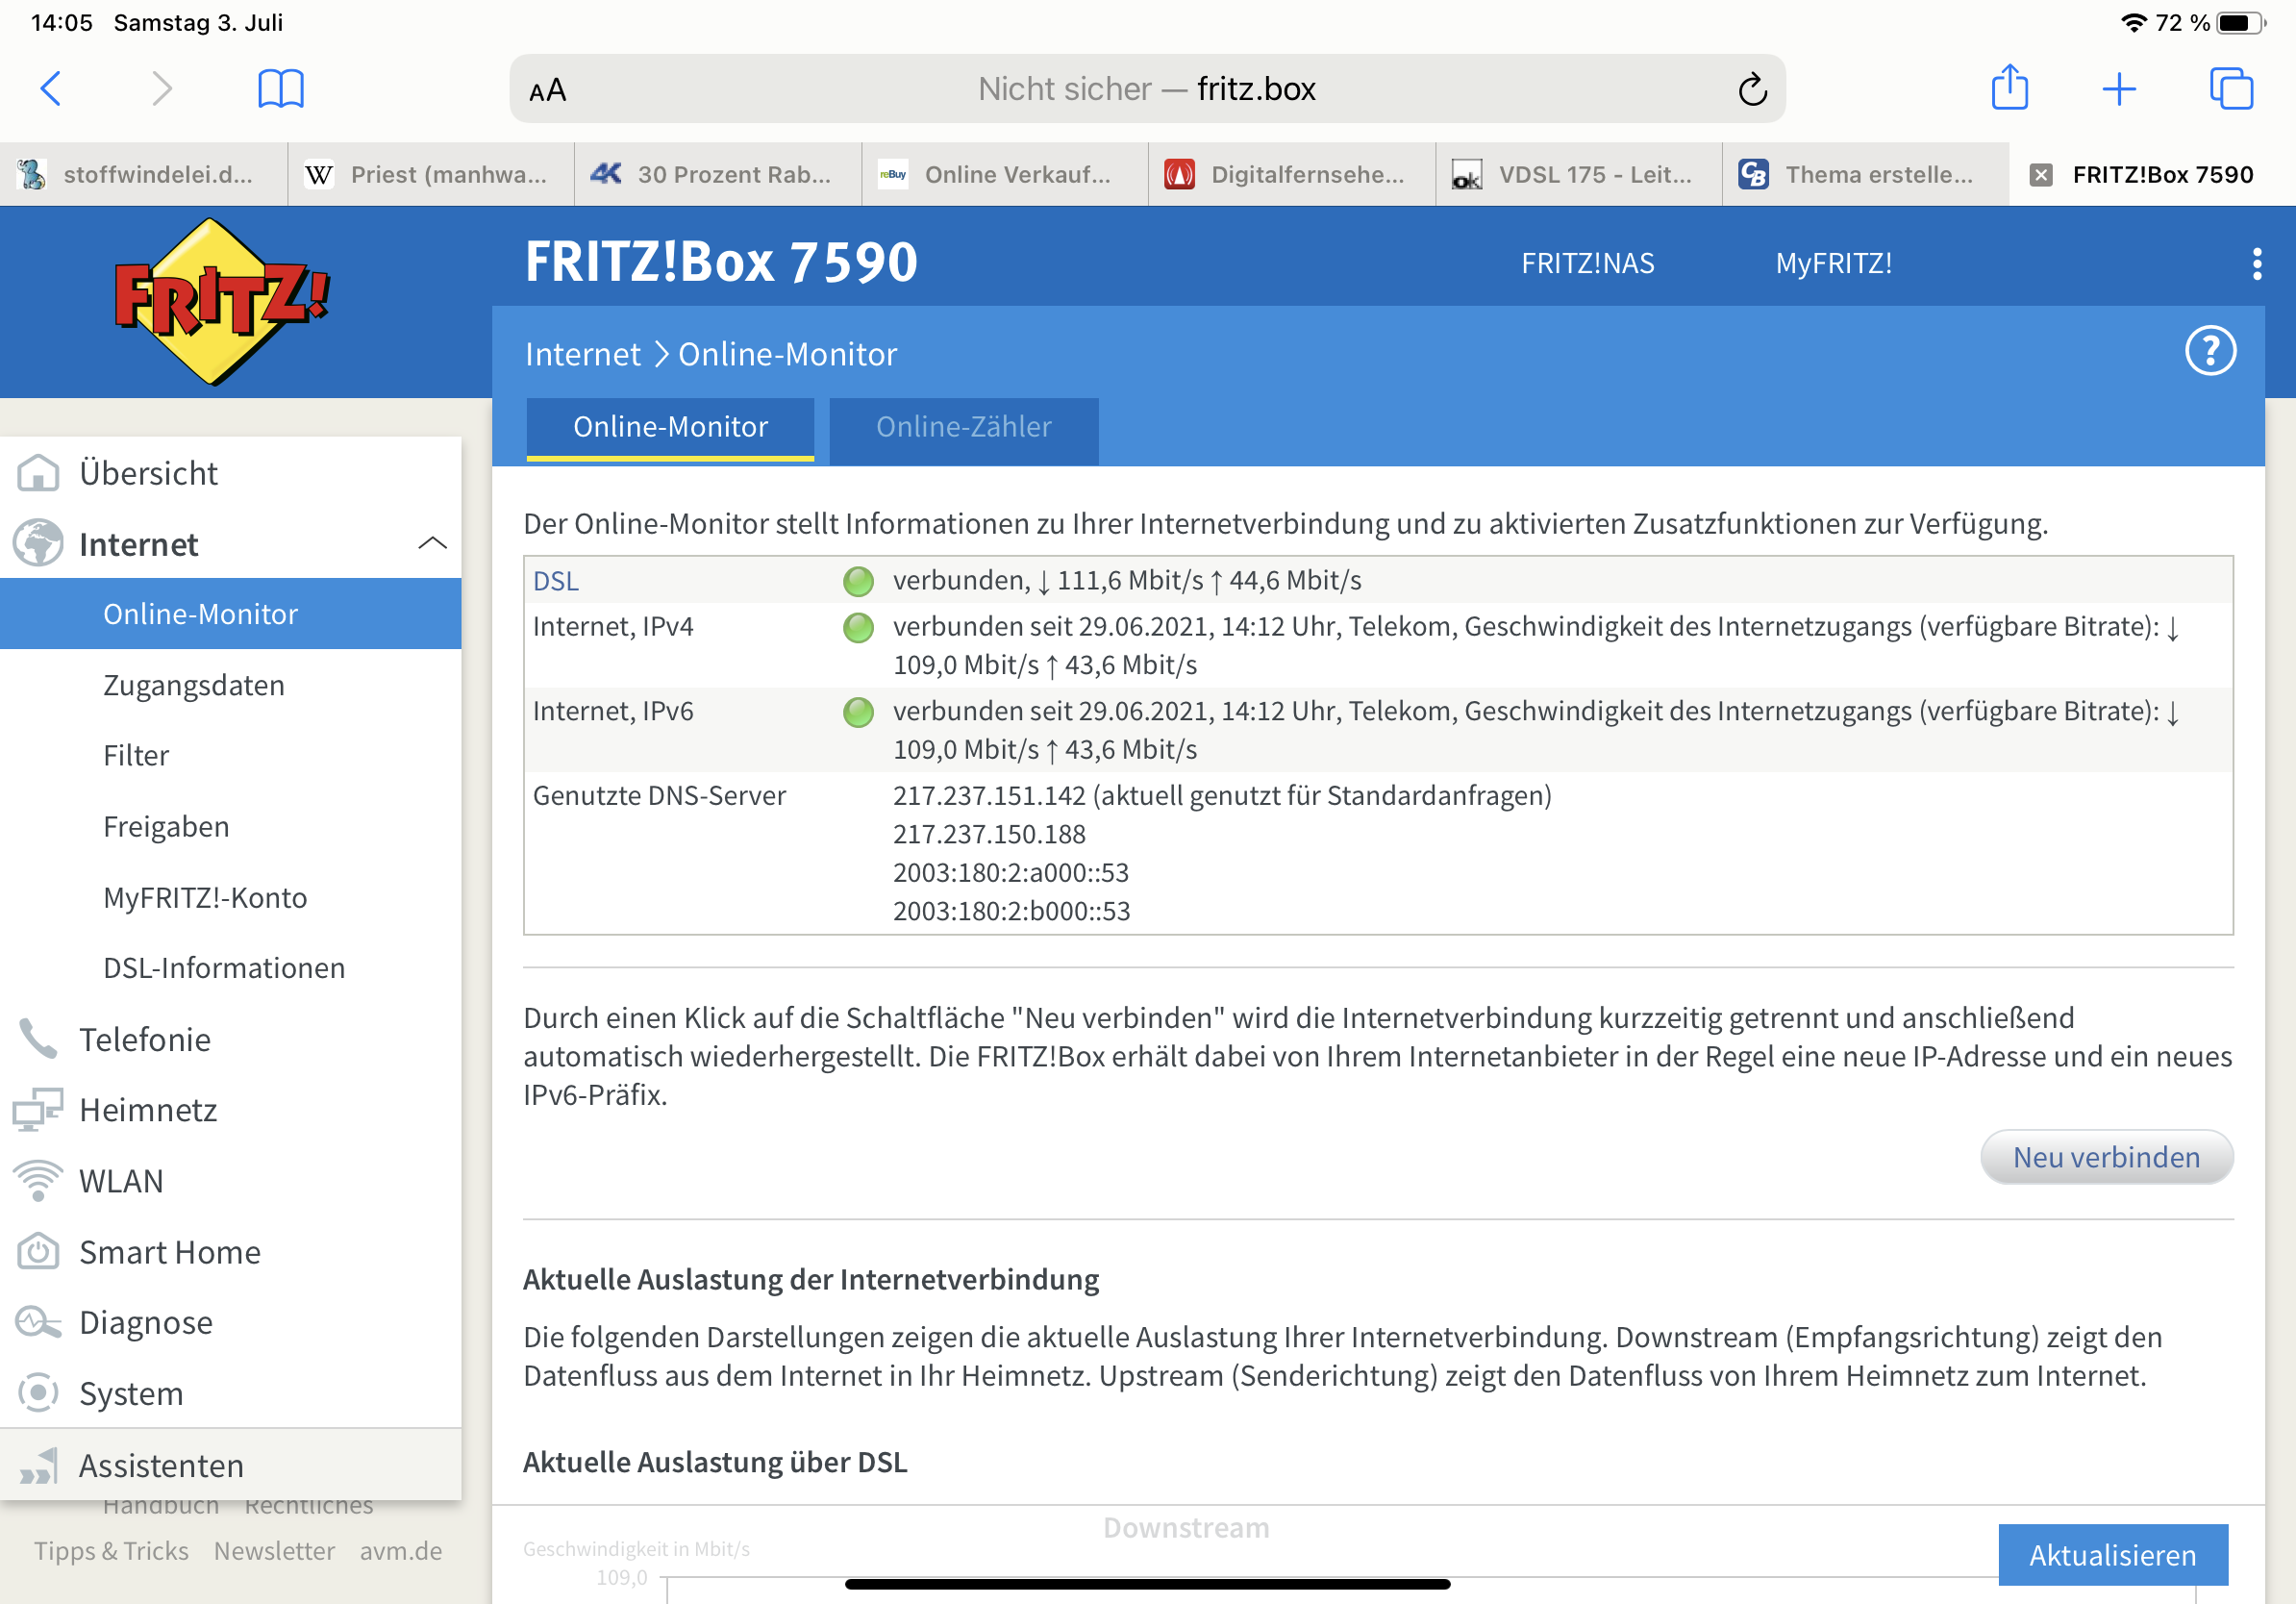Image resolution: width=2296 pixels, height=1604 pixels.
Task: Open new Safari tab with plus icon
Action: pos(2119,89)
